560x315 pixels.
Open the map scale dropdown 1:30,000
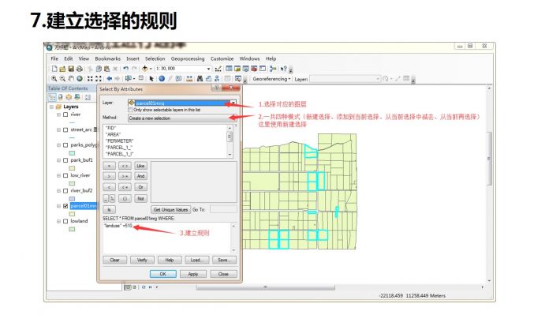coord(208,69)
